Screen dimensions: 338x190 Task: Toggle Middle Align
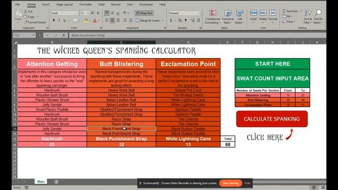point(112,13)
